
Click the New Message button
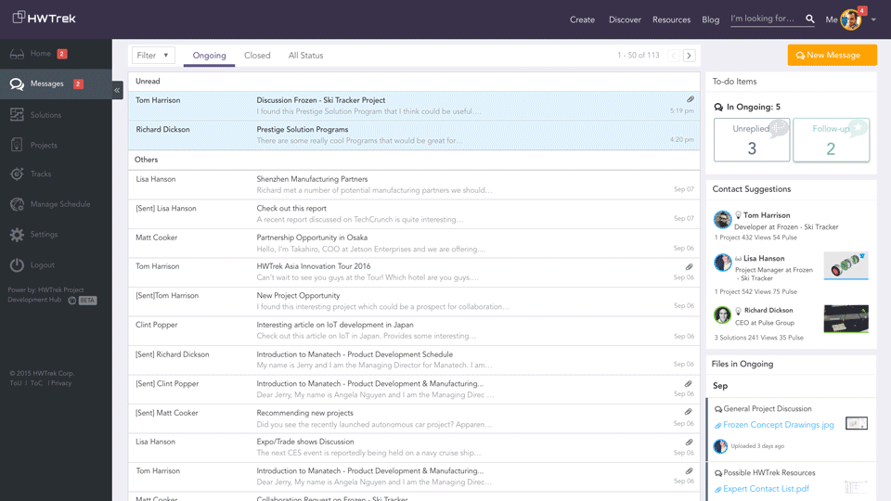[x=832, y=56]
